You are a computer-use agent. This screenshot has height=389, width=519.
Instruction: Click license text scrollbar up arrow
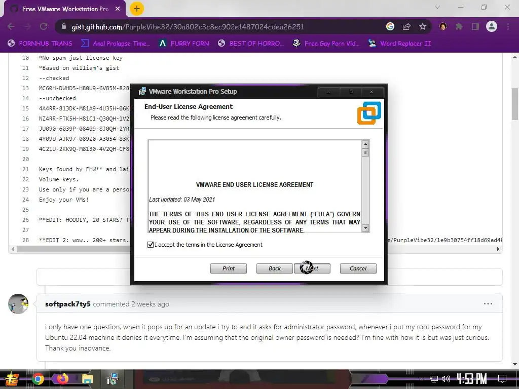[x=365, y=144]
